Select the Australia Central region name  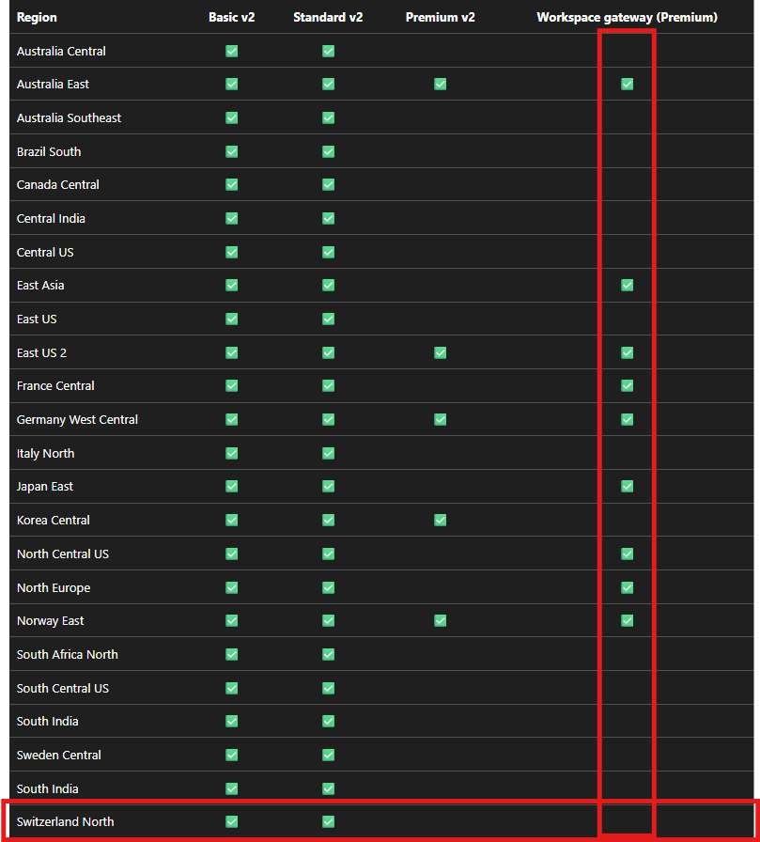coord(61,51)
